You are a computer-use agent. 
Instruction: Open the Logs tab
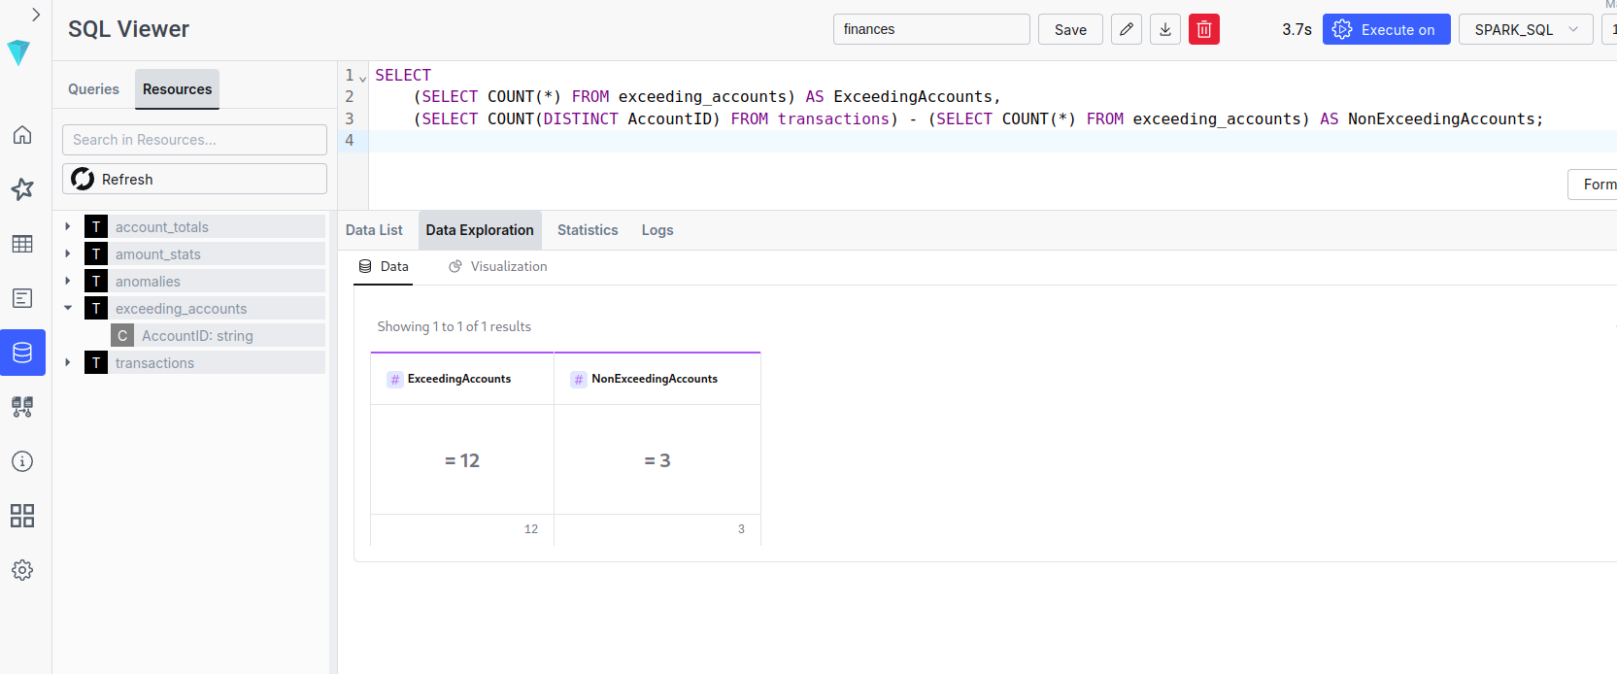click(x=657, y=230)
